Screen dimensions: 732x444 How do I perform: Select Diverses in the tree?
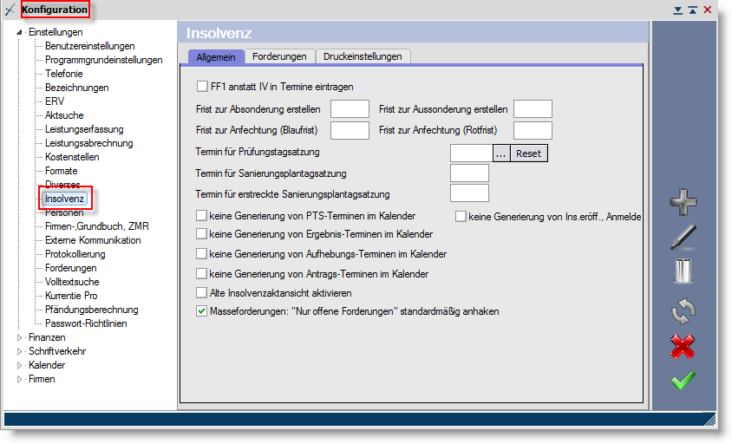[62, 184]
